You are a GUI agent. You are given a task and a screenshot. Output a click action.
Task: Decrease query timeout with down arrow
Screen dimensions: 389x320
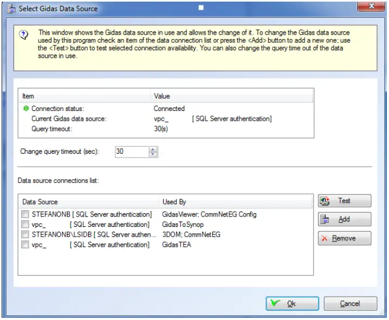153,154
